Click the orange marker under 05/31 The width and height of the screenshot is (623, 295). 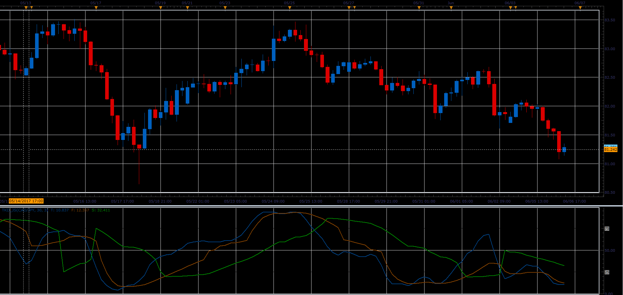point(419,8)
